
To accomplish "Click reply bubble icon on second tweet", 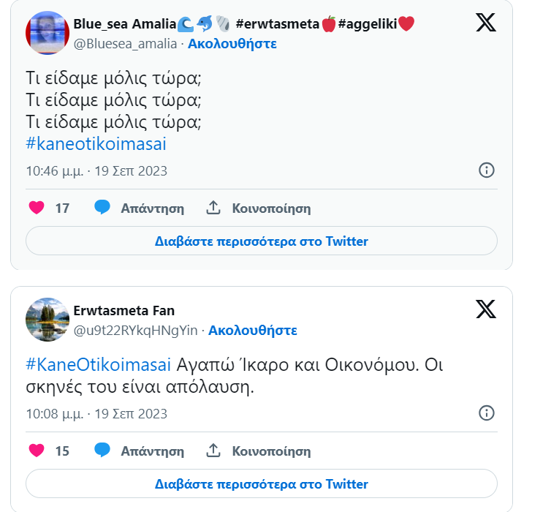I will (102, 451).
